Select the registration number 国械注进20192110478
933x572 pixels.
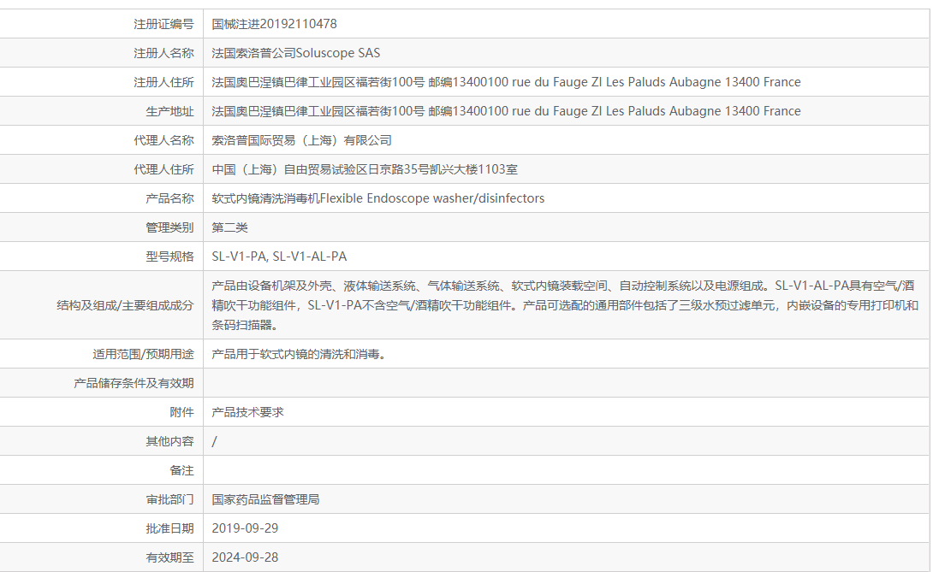pos(274,23)
